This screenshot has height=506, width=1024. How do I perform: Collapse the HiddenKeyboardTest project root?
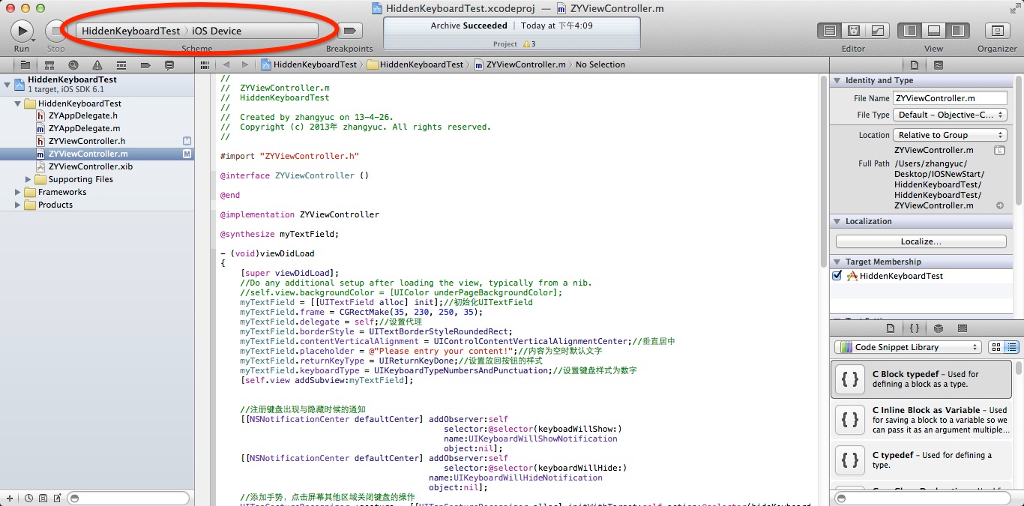(x=7, y=84)
